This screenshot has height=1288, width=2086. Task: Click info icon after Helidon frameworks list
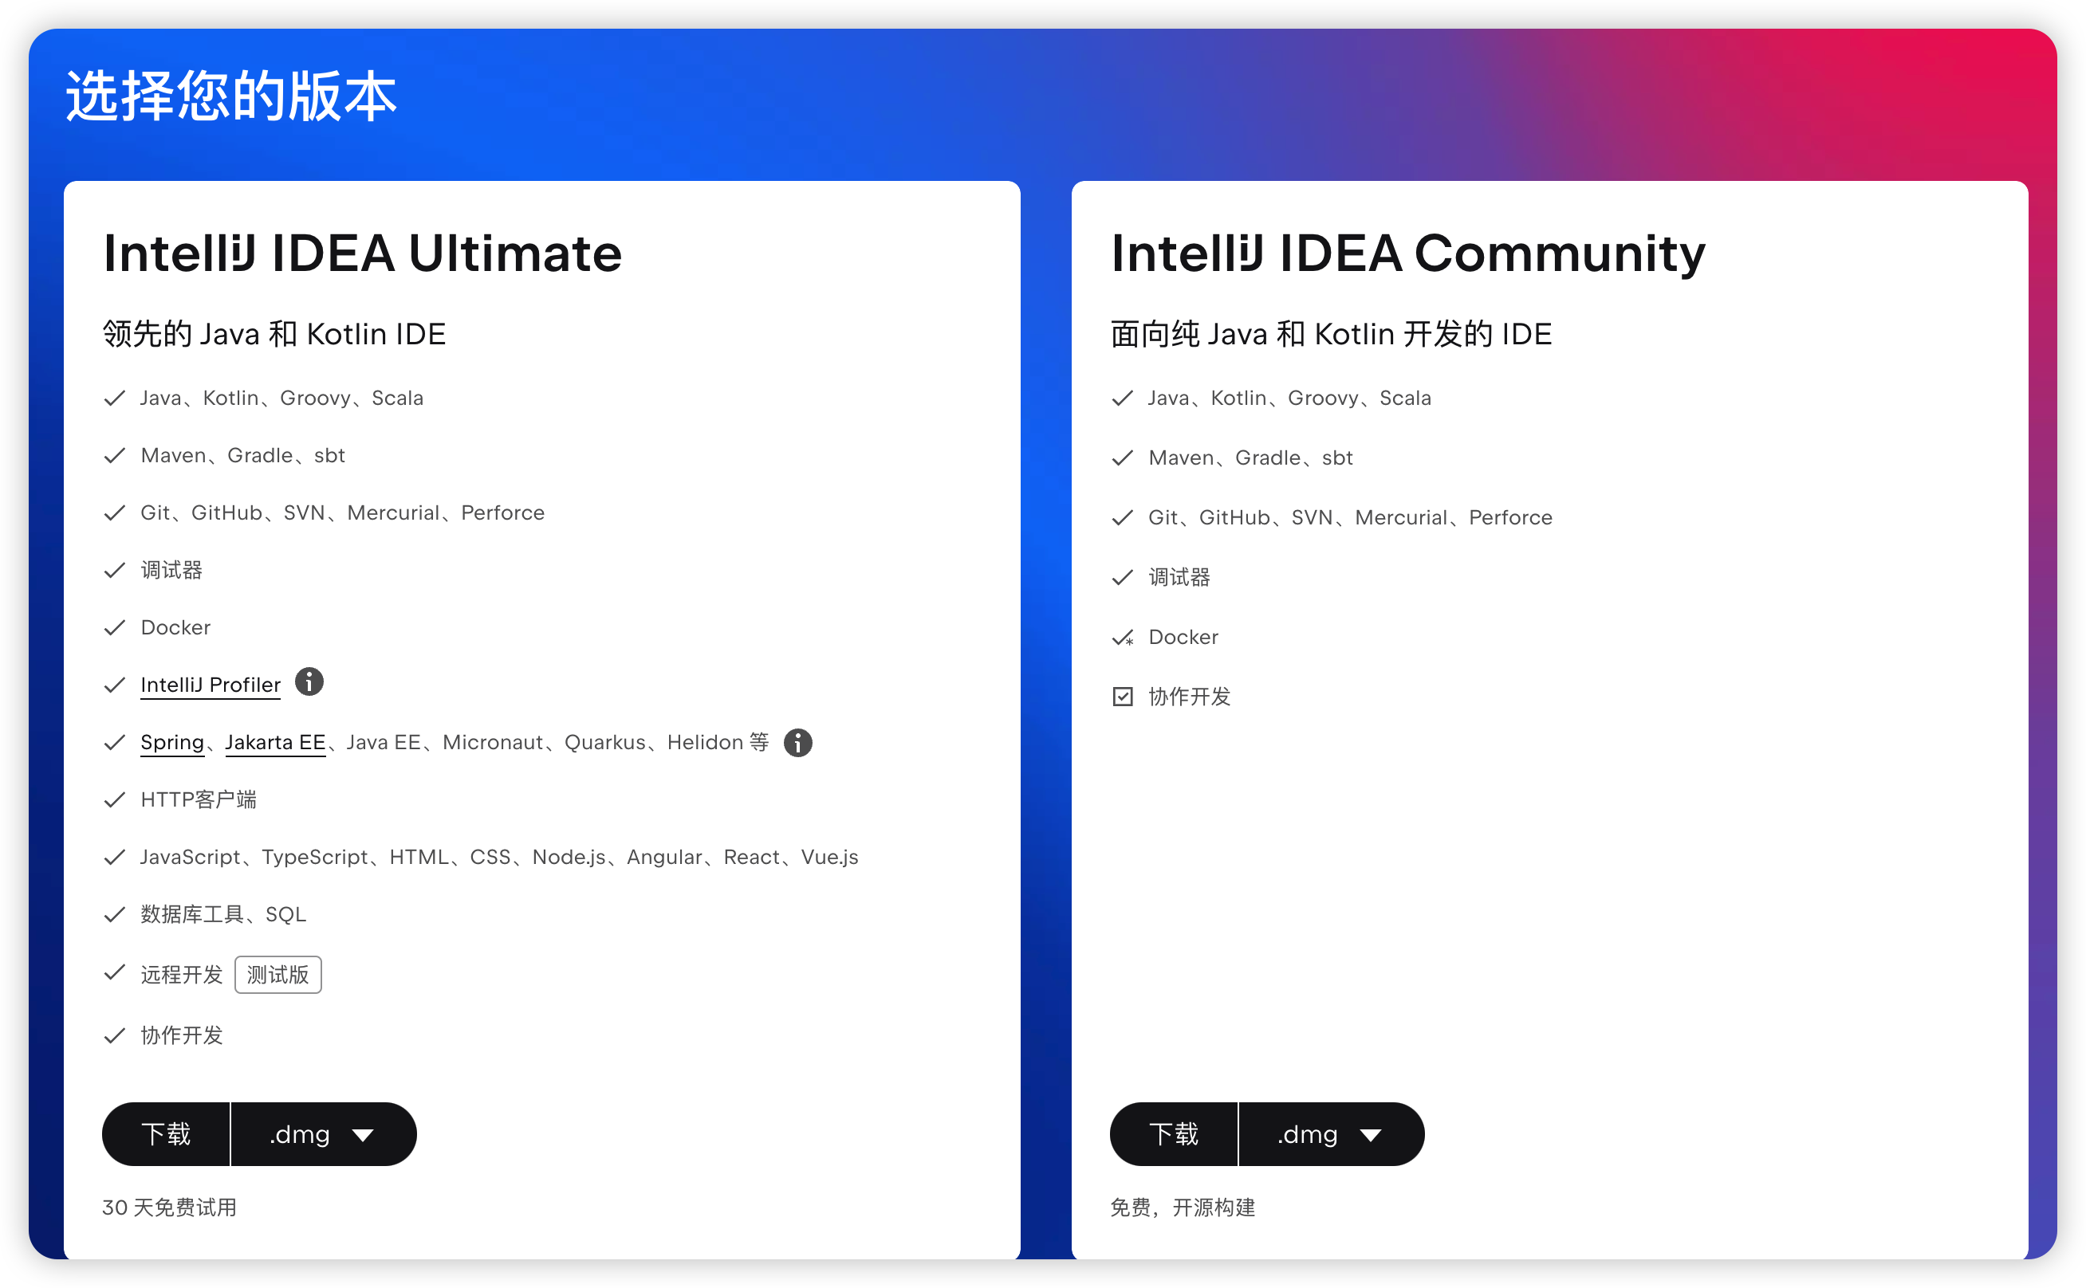[x=797, y=742]
